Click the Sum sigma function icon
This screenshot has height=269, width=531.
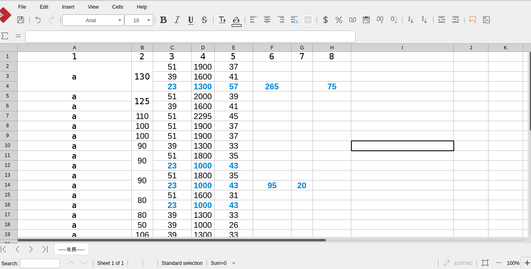(5, 36)
